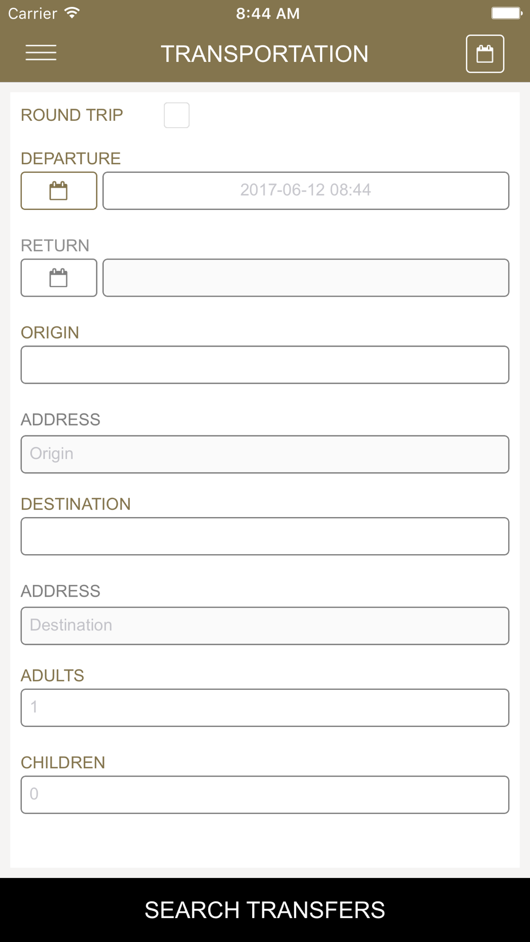The image size is (530, 942).
Task: Open the Origin selection field
Action: coord(265,365)
